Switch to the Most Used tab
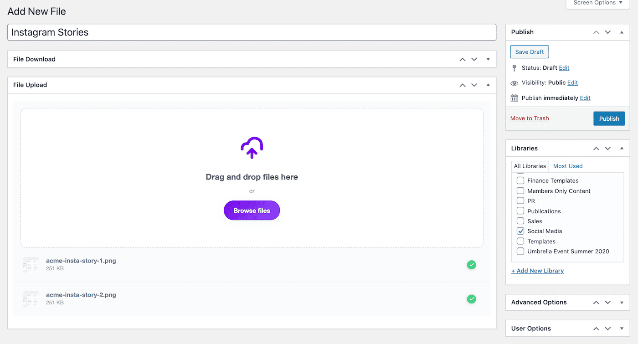Image resolution: width=638 pixels, height=344 pixels. pos(567,166)
